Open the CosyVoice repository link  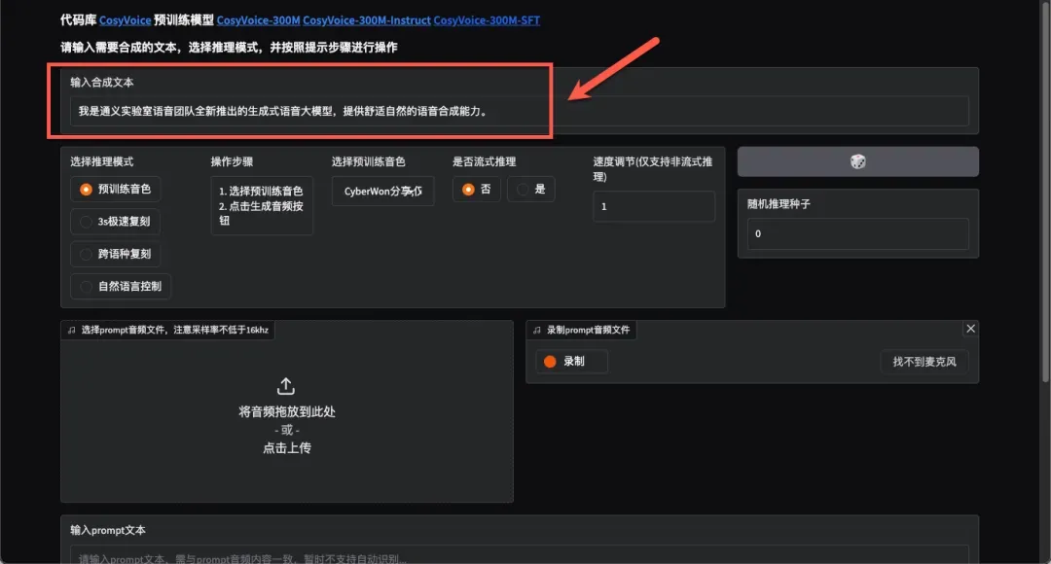click(126, 20)
